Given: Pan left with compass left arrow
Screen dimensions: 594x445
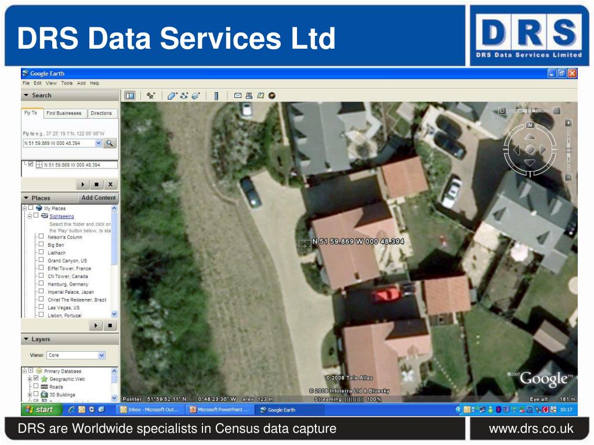Looking at the screenshot, I should pos(517,150).
